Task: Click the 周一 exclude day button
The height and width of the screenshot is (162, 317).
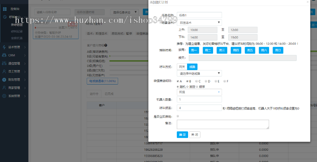Action: 194,50
